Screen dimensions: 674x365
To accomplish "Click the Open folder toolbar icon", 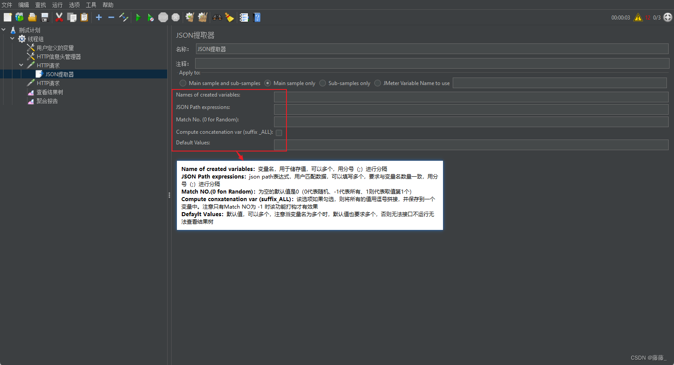I will click(x=32, y=17).
